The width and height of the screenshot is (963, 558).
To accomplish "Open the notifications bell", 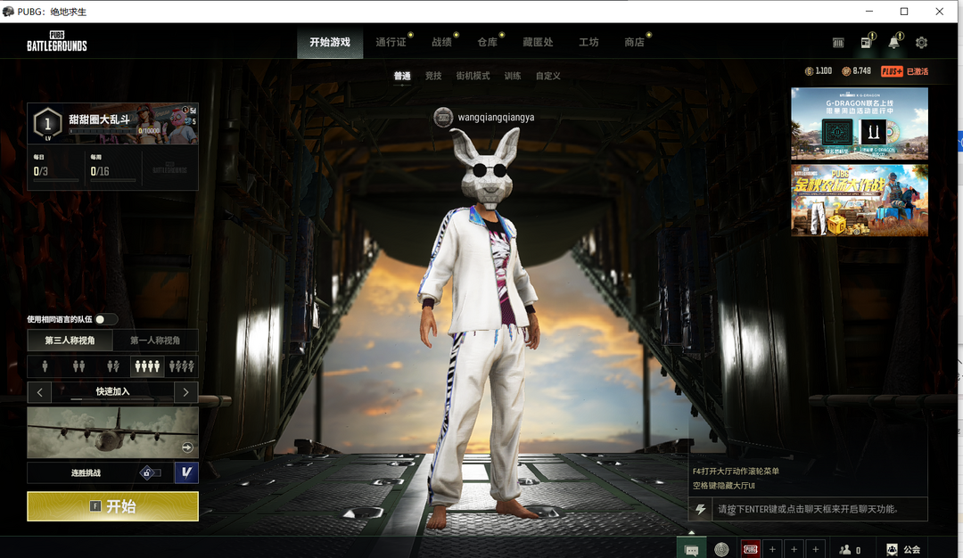I will pos(893,43).
